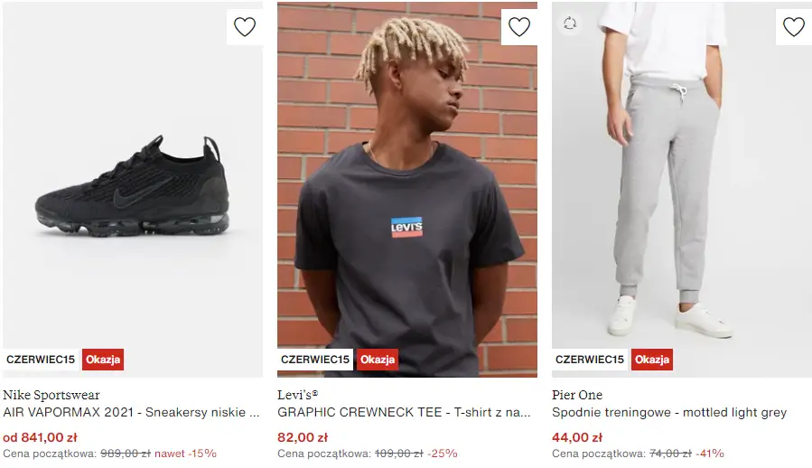812x468 pixels.
Task: Click the heart icon on Levi's tee
Action: pos(518,26)
